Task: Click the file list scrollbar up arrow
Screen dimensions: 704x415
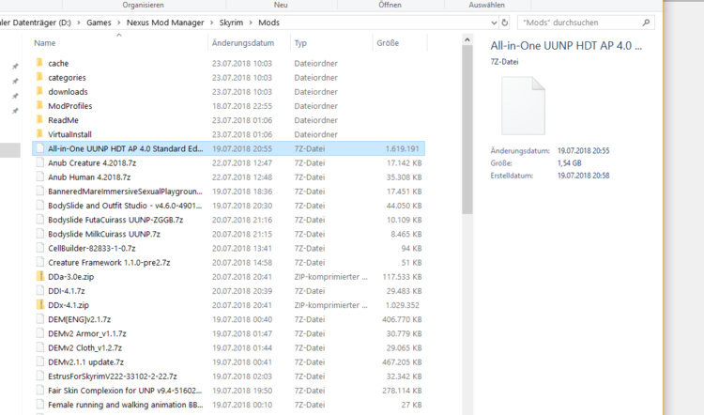Action: click(467, 40)
